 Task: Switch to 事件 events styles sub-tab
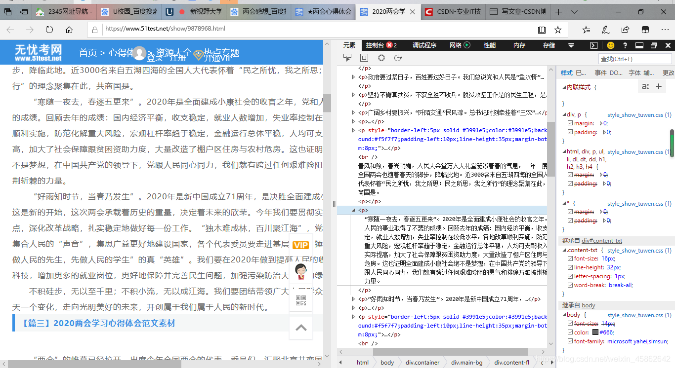(600, 73)
